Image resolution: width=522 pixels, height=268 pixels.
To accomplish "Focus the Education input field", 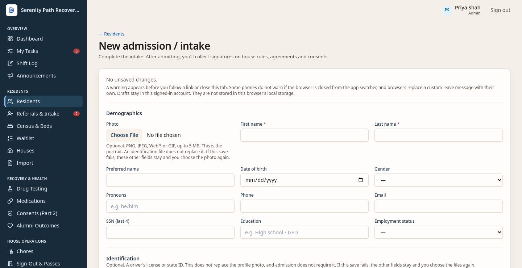I will click(304, 232).
